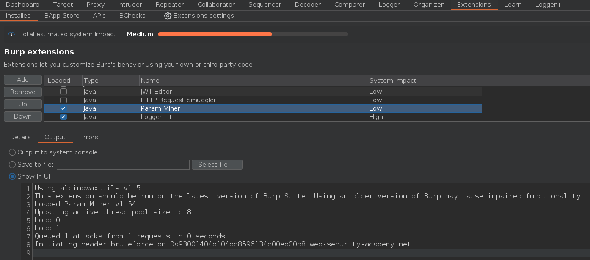
Task: Select Output to system console option
Action: coord(12,152)
